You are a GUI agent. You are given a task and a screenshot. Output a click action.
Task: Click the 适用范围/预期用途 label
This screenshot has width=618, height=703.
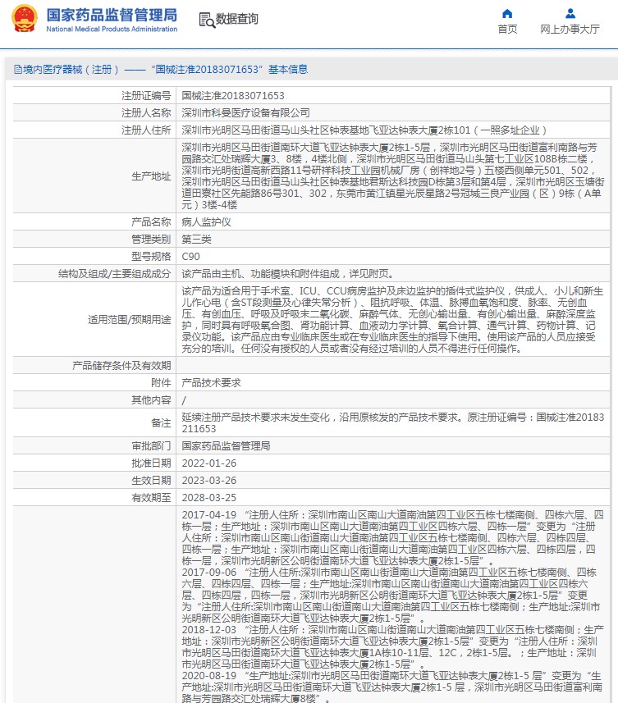click(129, 320)
